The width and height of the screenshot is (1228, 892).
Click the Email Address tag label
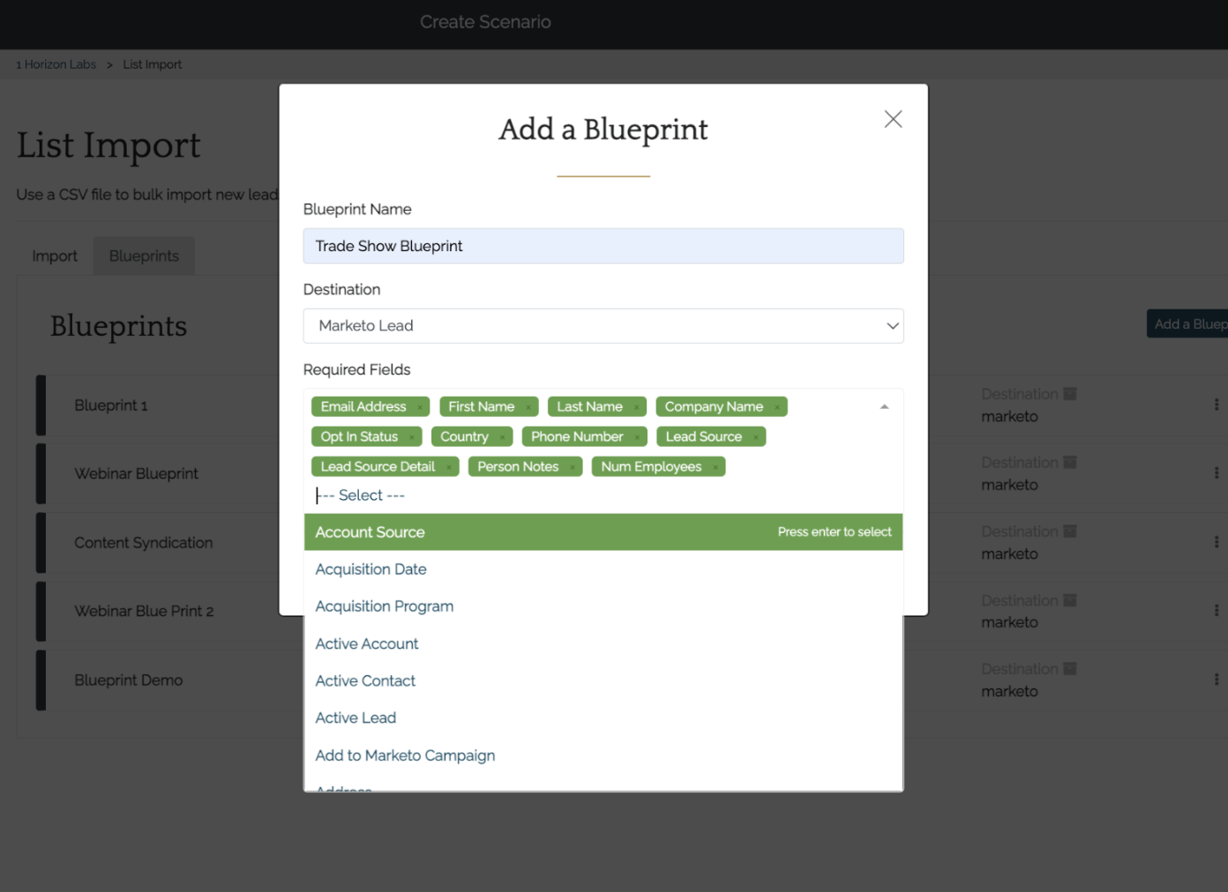[x=363, y=407]
